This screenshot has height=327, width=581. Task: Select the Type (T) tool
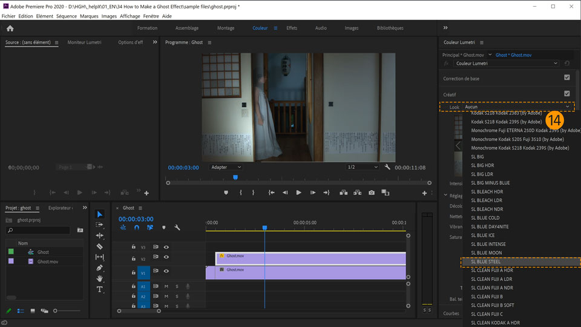100,289
